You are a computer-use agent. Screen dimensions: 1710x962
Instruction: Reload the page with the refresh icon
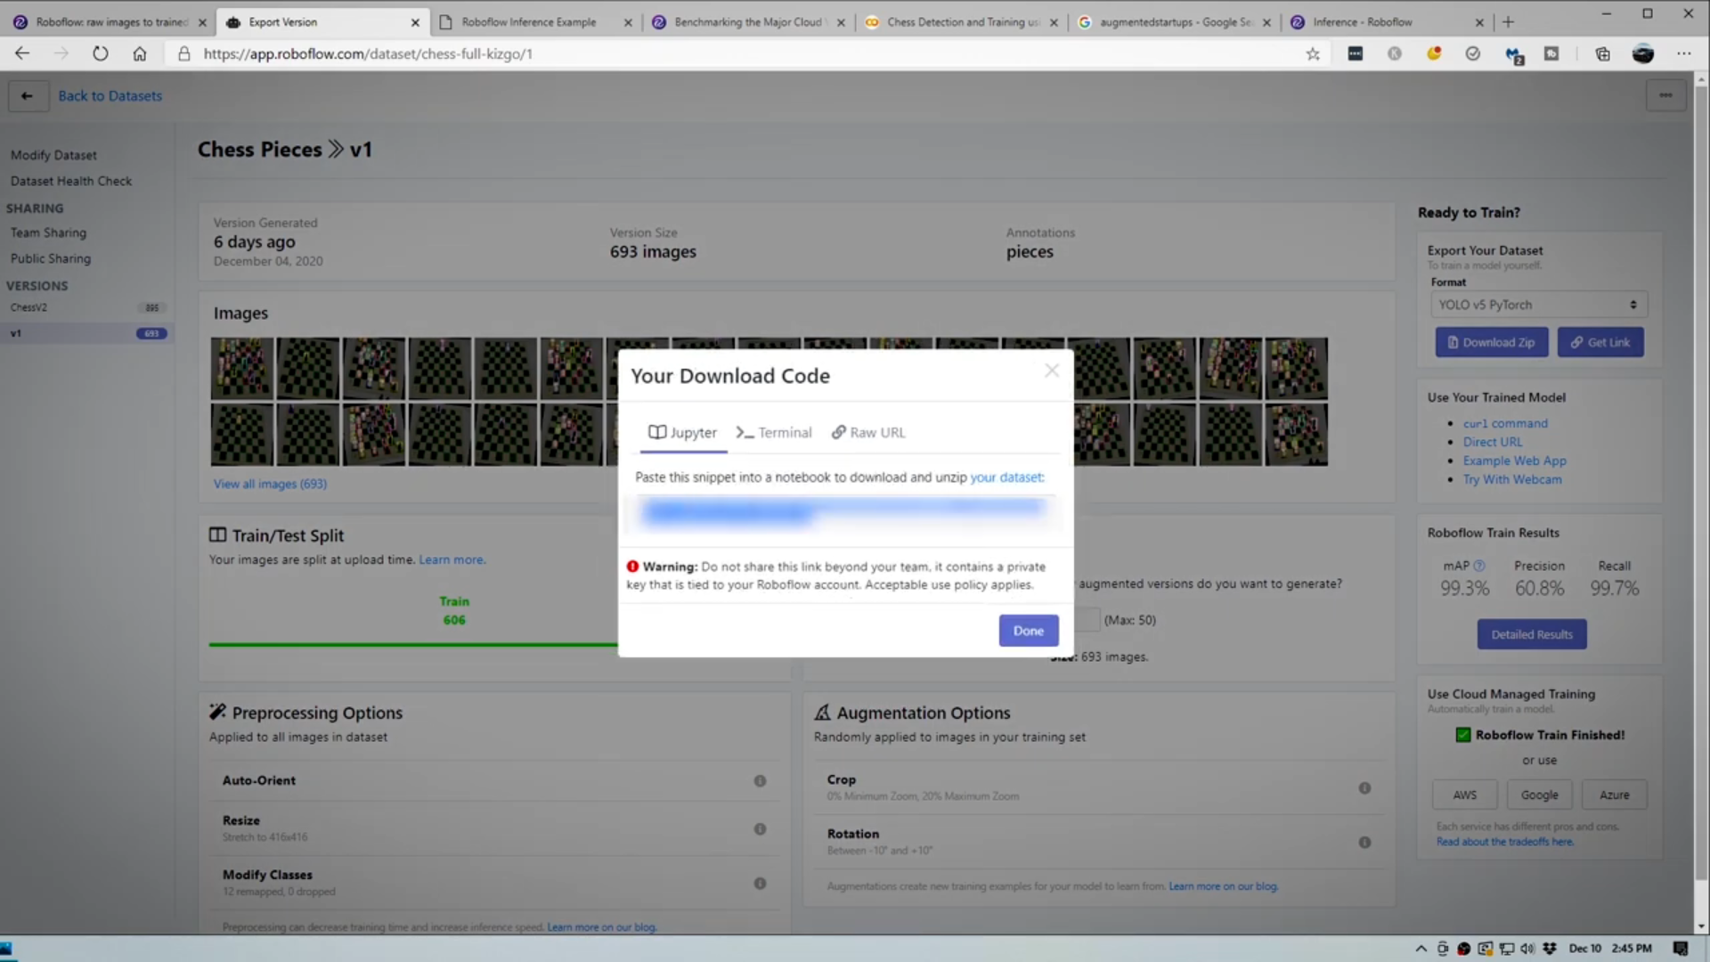[101, 53]
